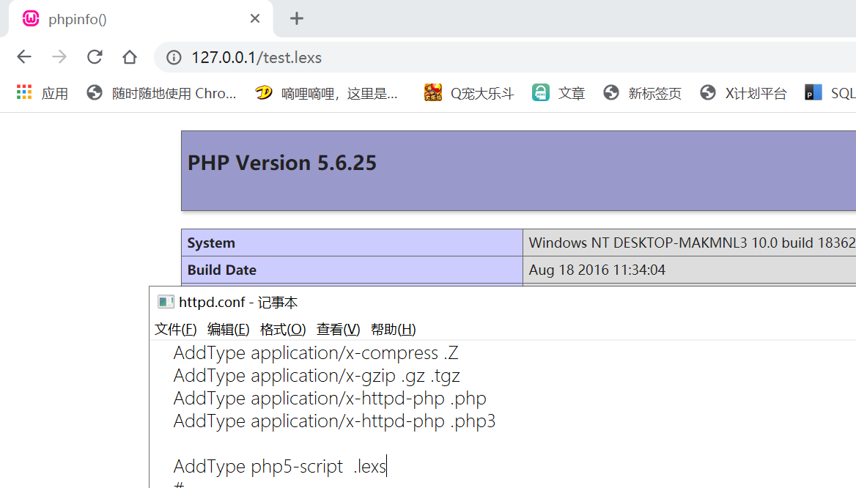The image size is (856, 488).
Task: Open the Notepad icon in httpd.conf title bar
Action: pyautogui.click(x=166, y=301)
